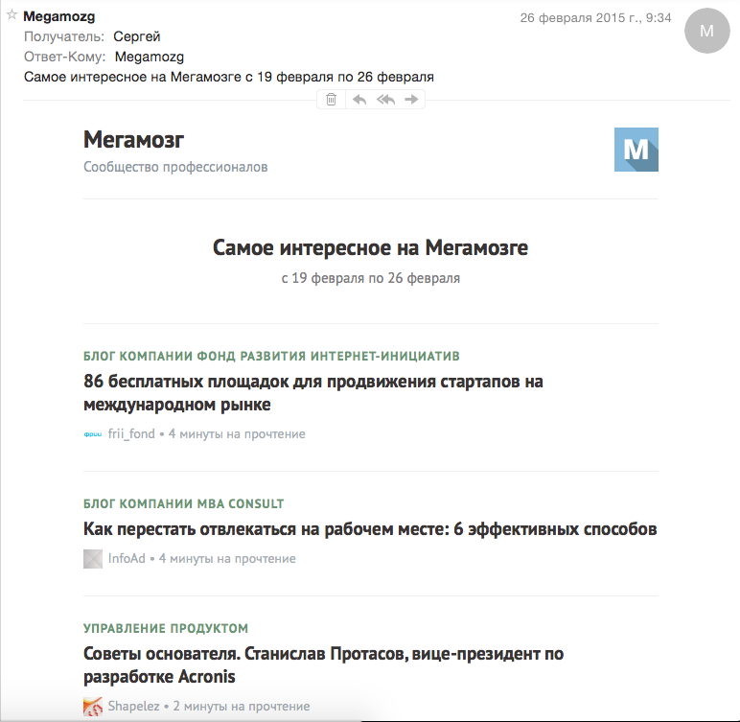
Task: Open the InfoAd author avatar
Action: (93, 559)
